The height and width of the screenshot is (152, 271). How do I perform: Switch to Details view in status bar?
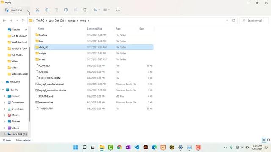point(264,140)
